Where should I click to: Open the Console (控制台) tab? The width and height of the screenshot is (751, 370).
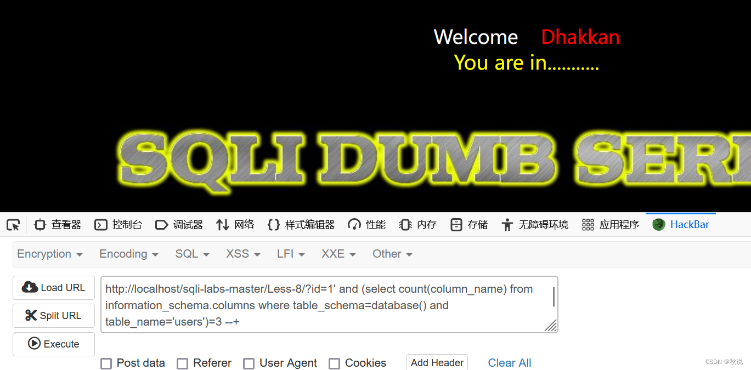(x=118, y=225)
